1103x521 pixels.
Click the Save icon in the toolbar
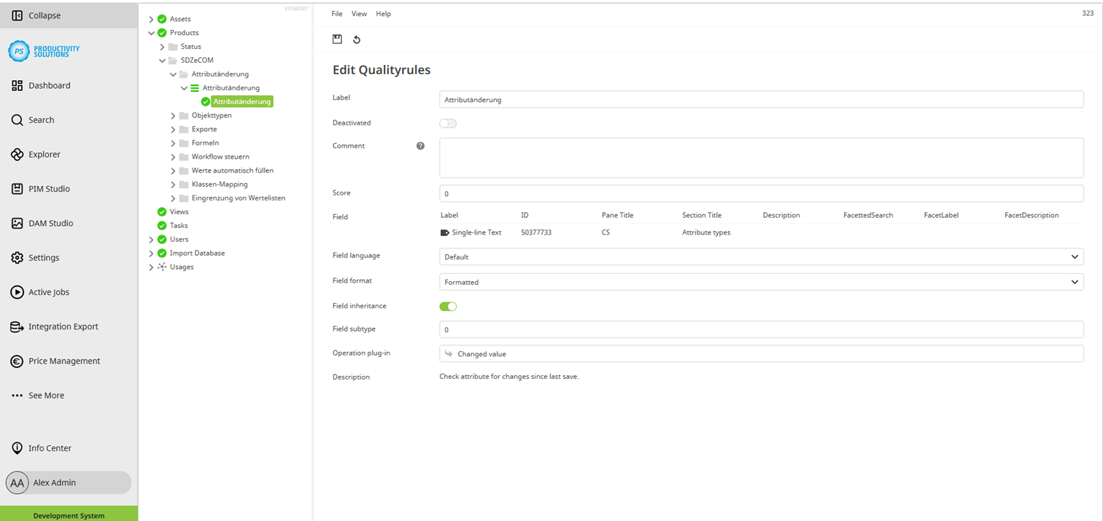coord(336,39)
